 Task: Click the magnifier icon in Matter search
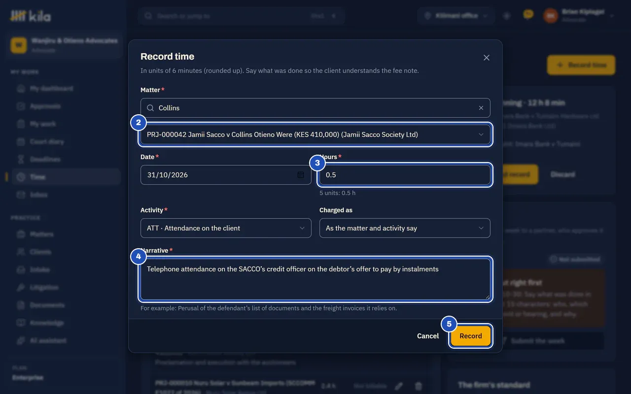(x=150, y=108)
